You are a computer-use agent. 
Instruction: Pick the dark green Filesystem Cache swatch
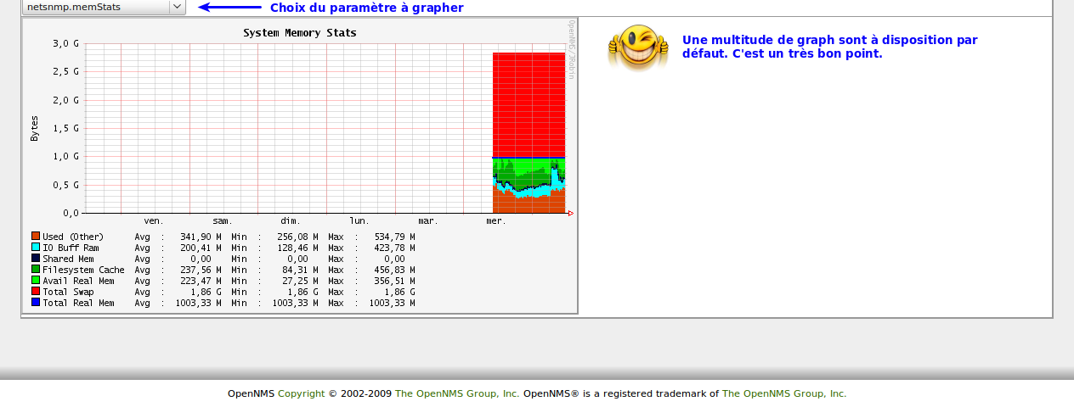point(36,270)
